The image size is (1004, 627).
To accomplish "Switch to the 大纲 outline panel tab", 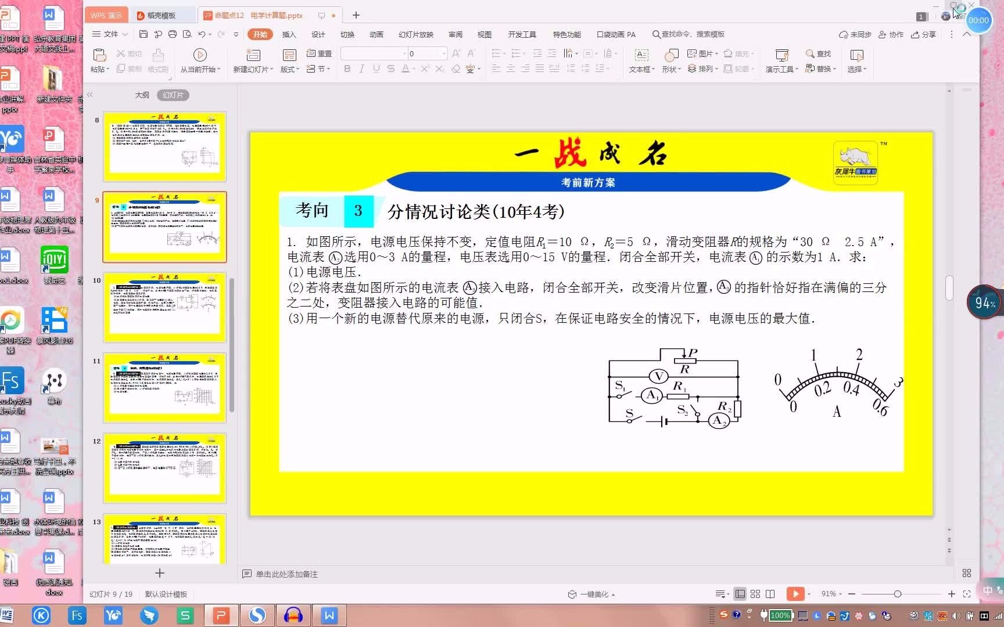I will [x=142, y=95].
